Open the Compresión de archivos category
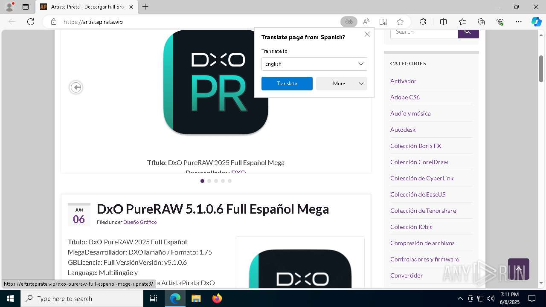 pos(422,243)
